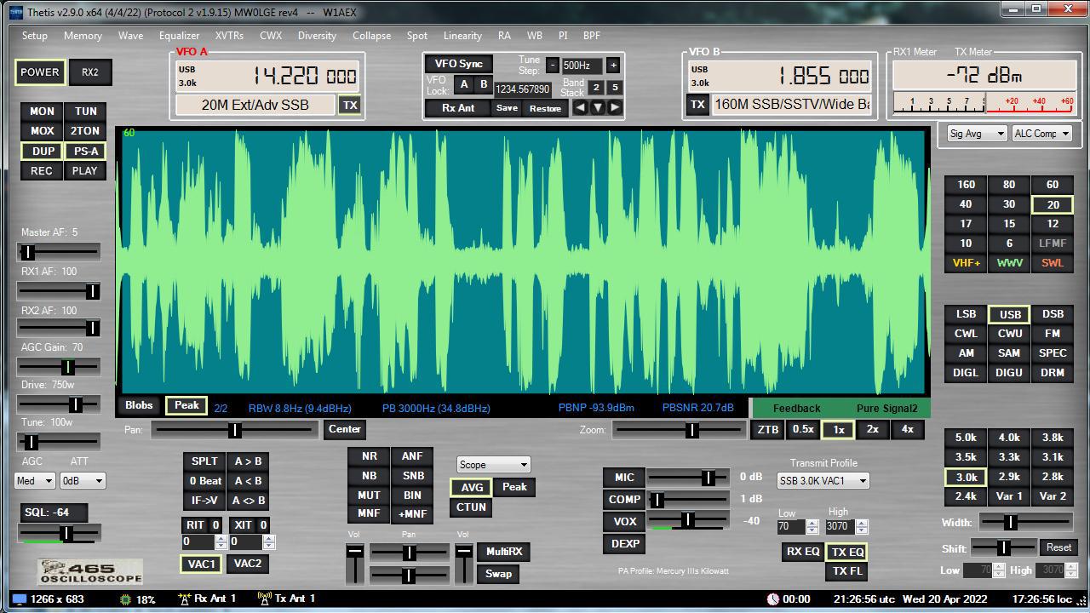Click the Tx Ant 1 tower status icon
The height and width of the screenshot is (613, 1090).
264,599
